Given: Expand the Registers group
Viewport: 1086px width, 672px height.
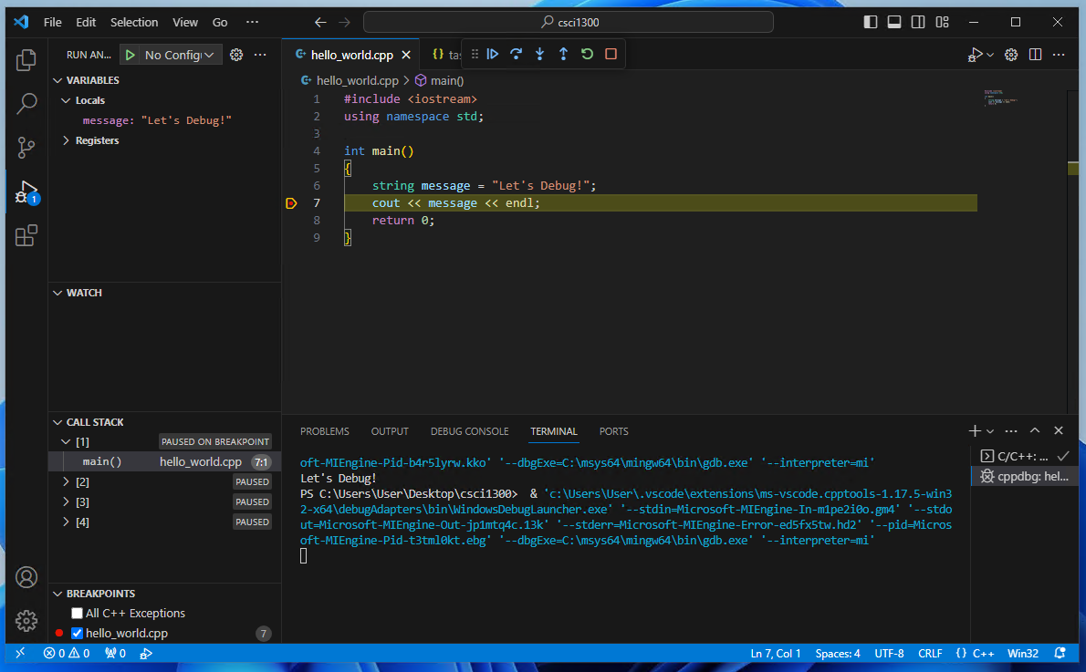Looking at the screenshot, I should (66, 140).
